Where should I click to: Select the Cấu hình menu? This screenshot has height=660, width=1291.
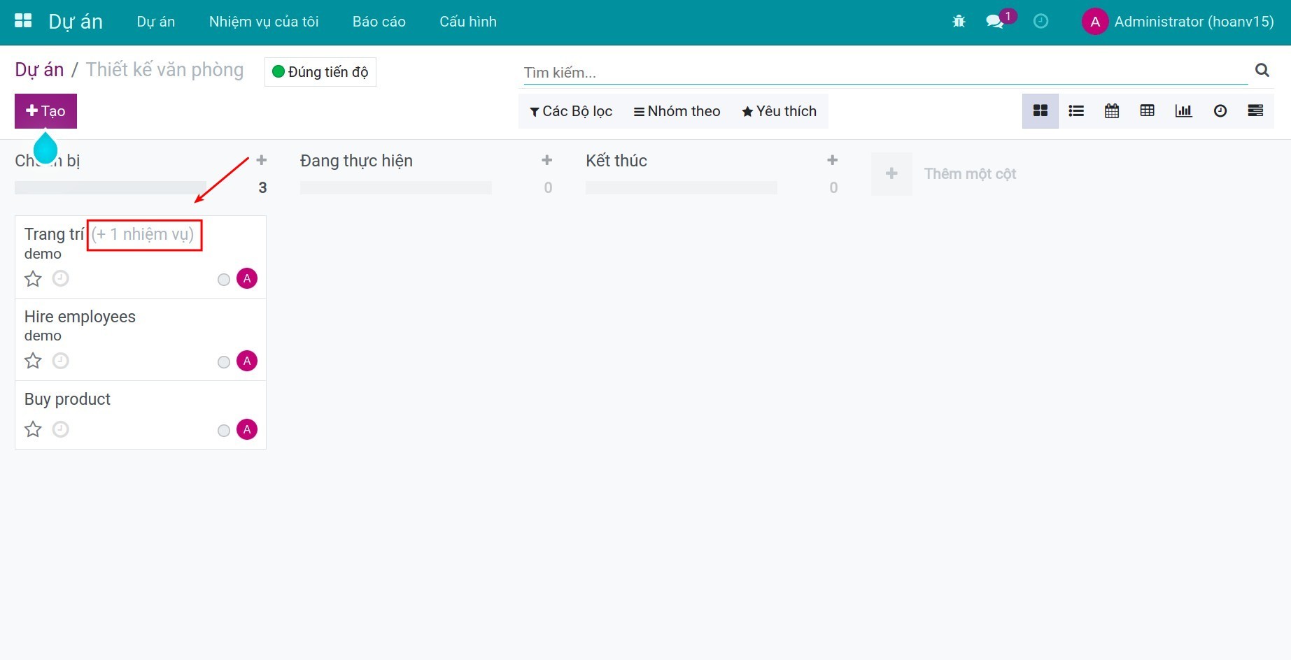[467, 22]
